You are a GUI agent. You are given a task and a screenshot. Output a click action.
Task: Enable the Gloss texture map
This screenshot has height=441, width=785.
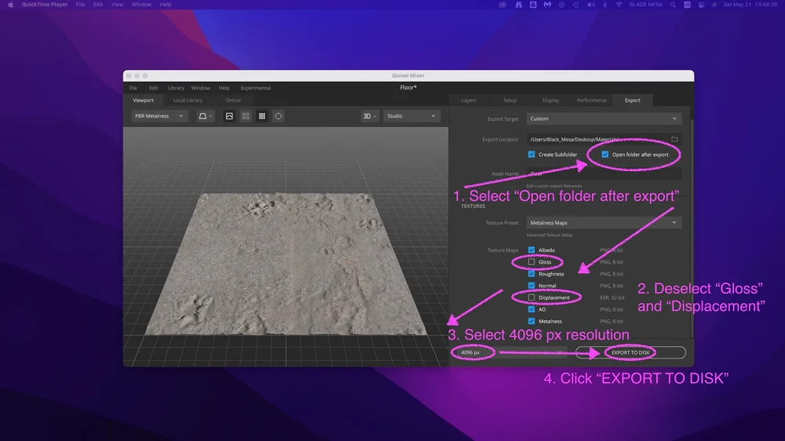point(531,262)
